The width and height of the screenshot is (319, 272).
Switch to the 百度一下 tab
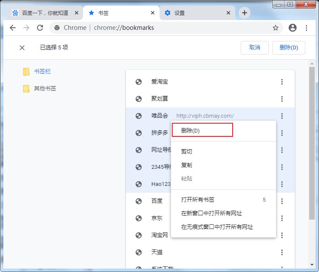point(45,13)
